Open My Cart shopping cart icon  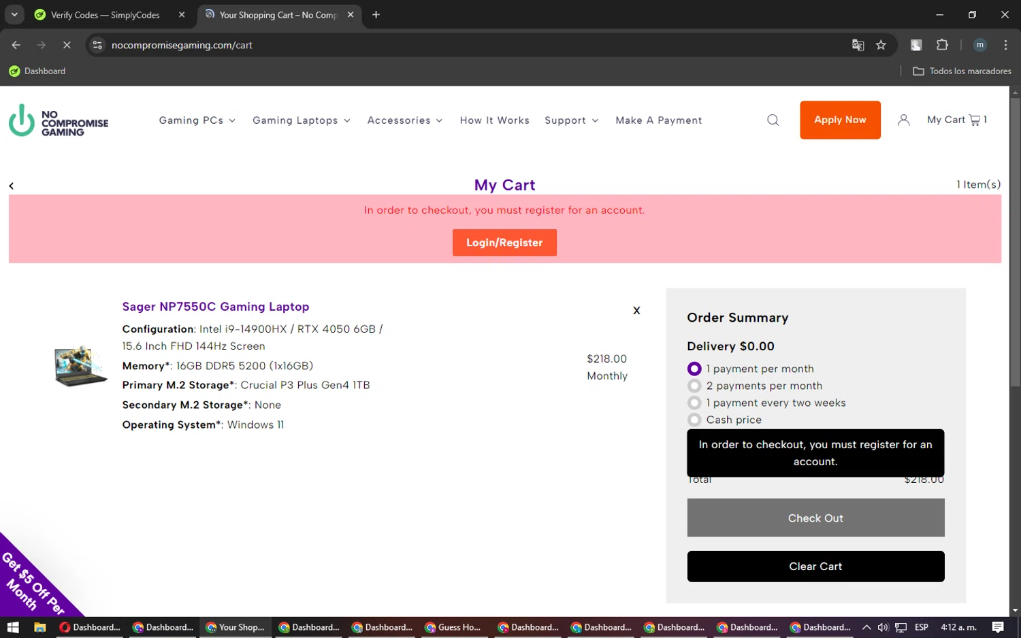(x=956, y=120)
